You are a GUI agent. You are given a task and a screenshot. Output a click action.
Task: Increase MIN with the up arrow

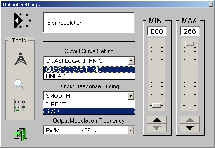coord(157,120)
